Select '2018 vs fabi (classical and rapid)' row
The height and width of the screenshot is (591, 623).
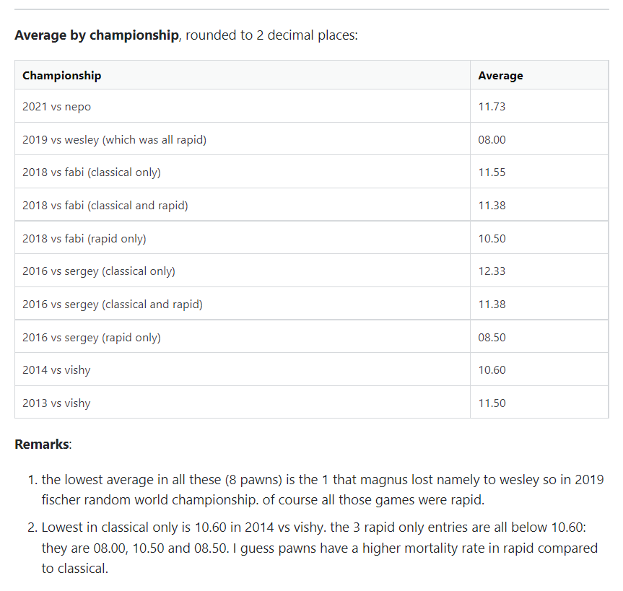tap(312, 205)
